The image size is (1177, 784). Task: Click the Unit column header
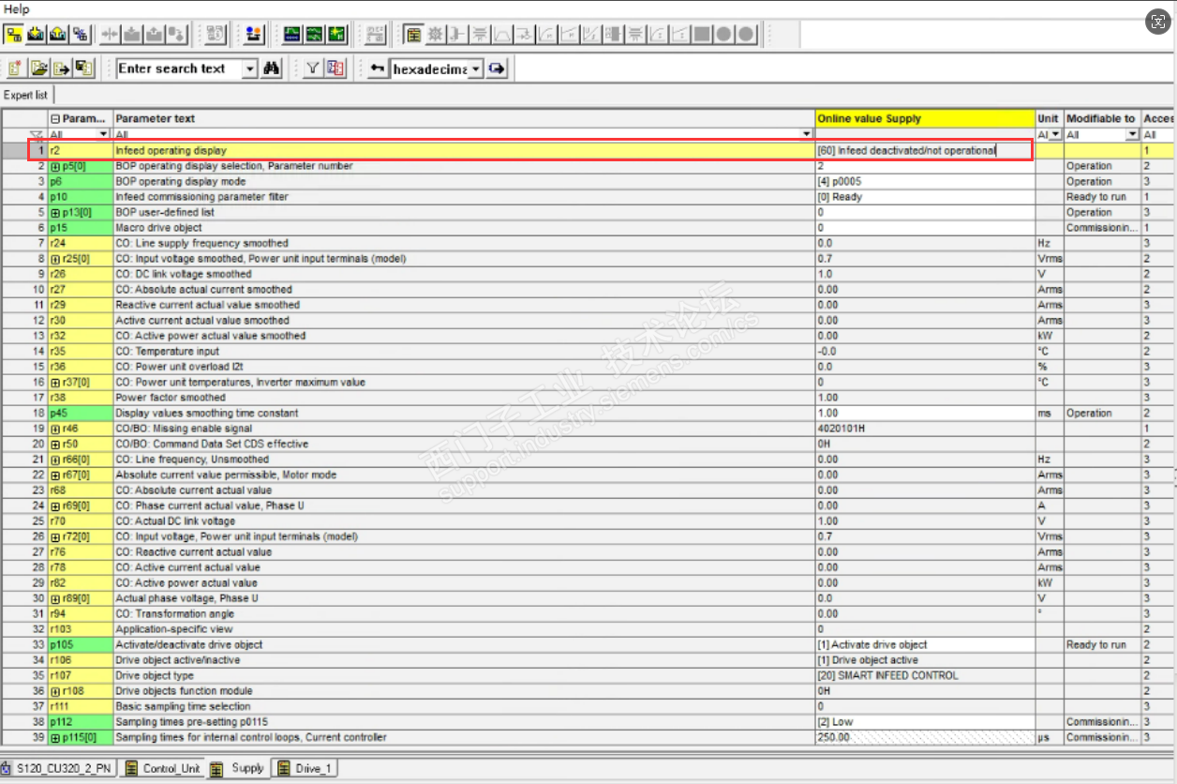1050,119
